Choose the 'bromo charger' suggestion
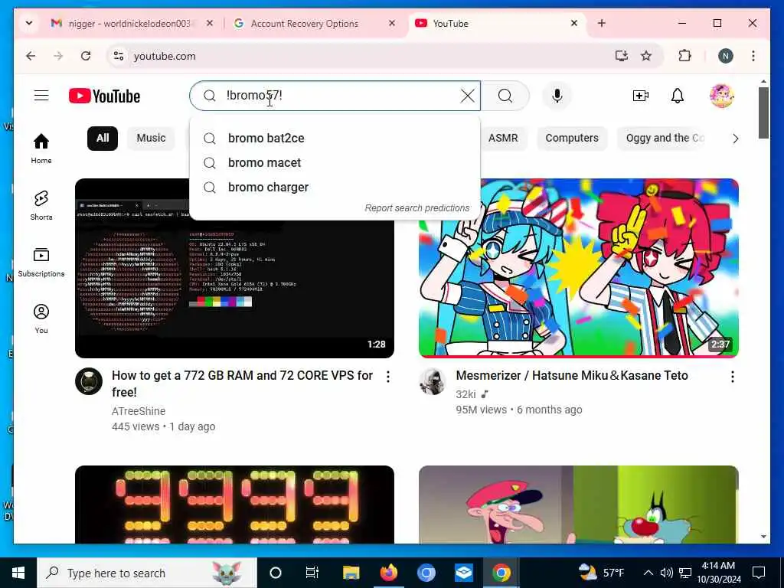784x588 pixels. [335, 187]
